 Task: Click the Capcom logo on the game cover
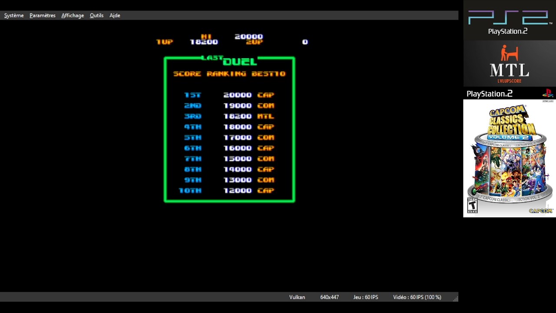tap(540, 211)
